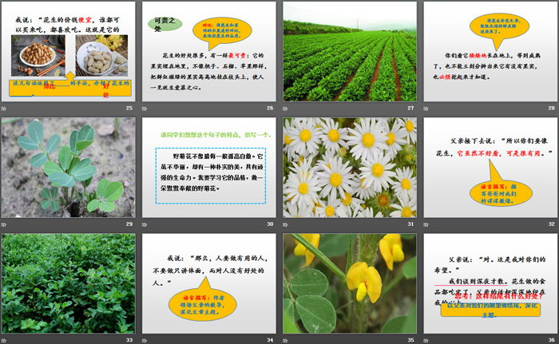Viewport: 559px width, 344px height.
Task: Select slide 26 thumbnail titled 可贵之处
Action: (209, 52)
